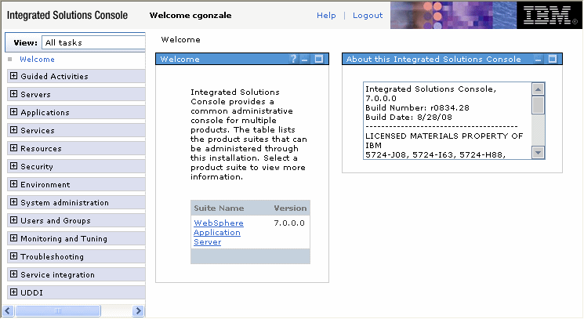Image resolution: width=584 pixels, height=319 pixels.
Task: Open the Guided Activities label
Action: pos(54,76)
